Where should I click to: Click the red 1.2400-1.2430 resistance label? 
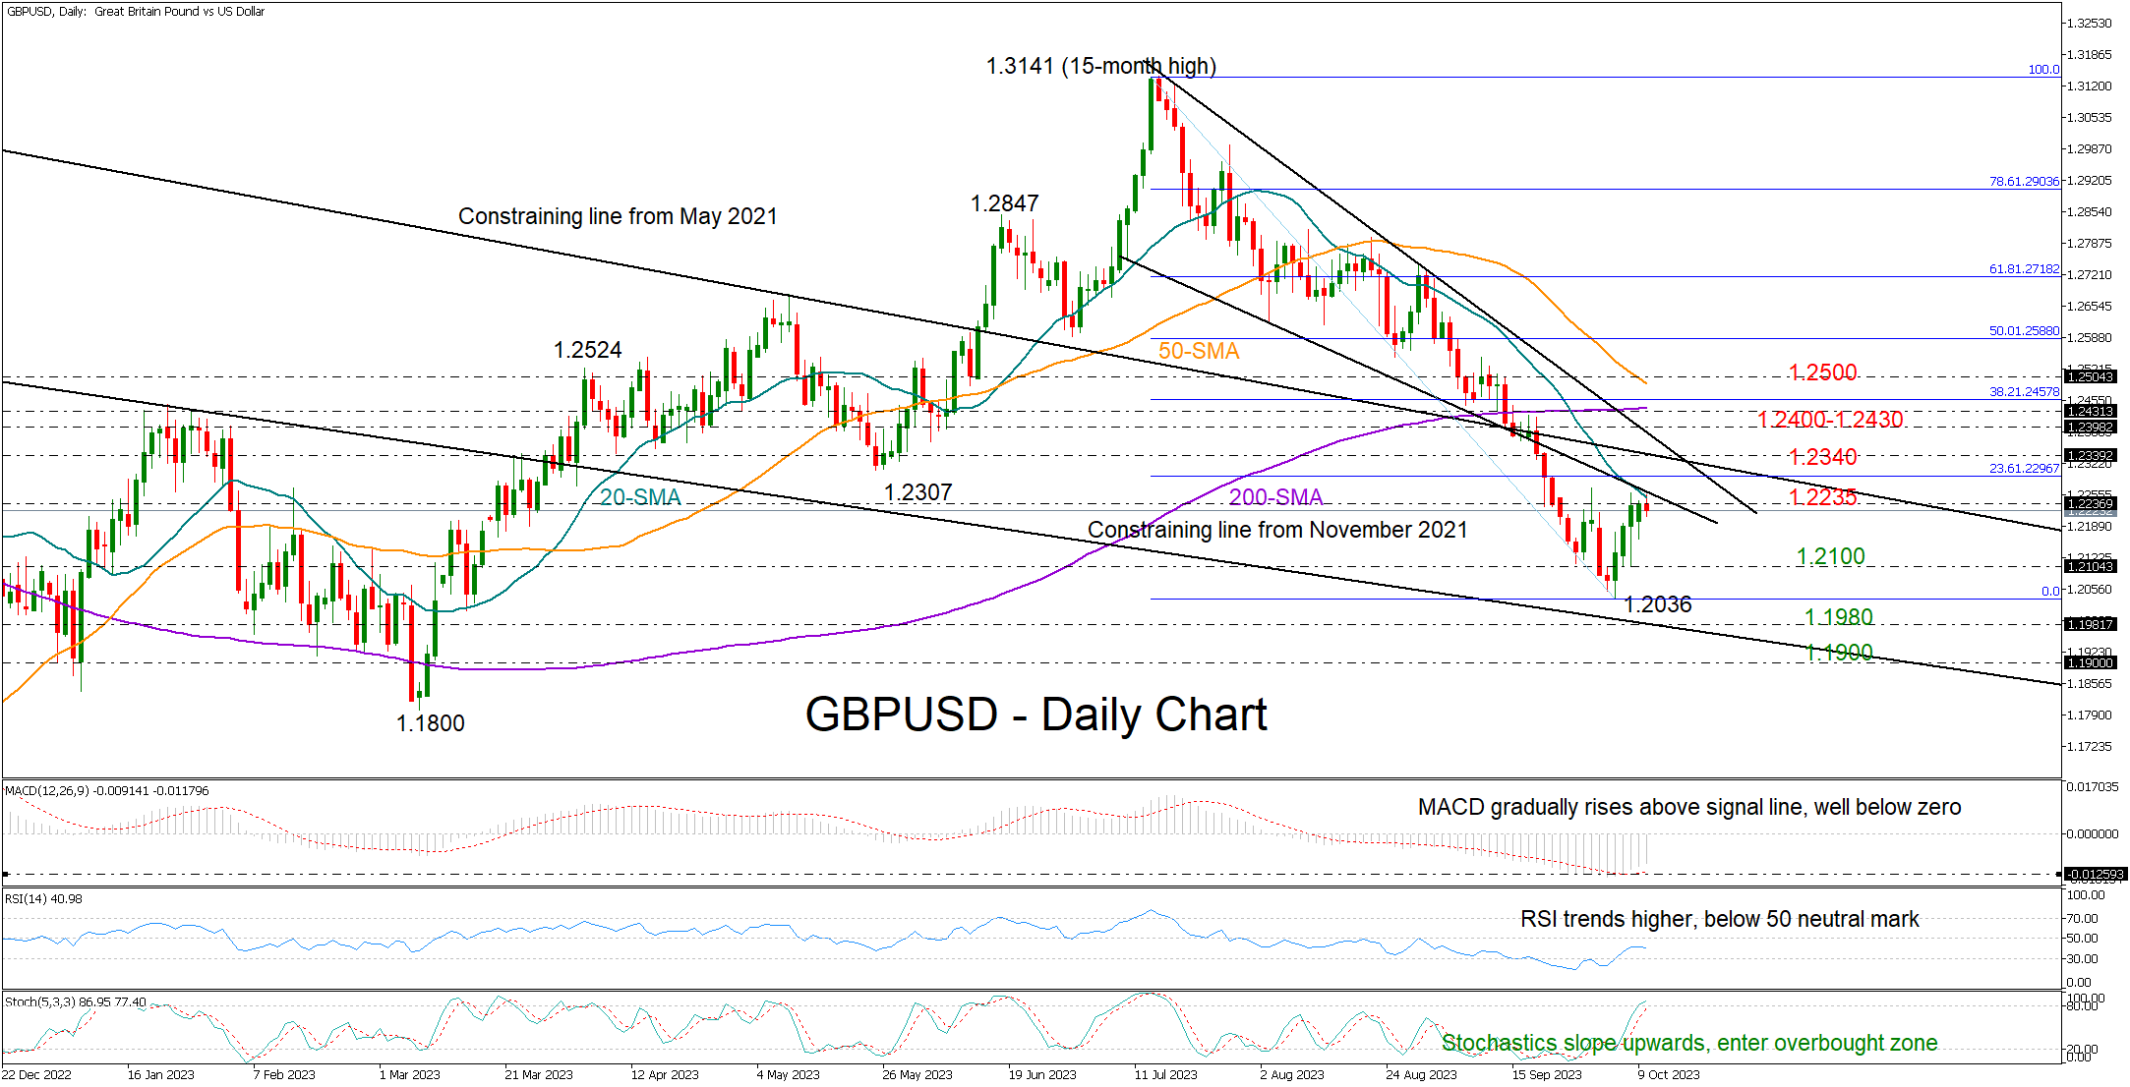(x=1830, y=420)
